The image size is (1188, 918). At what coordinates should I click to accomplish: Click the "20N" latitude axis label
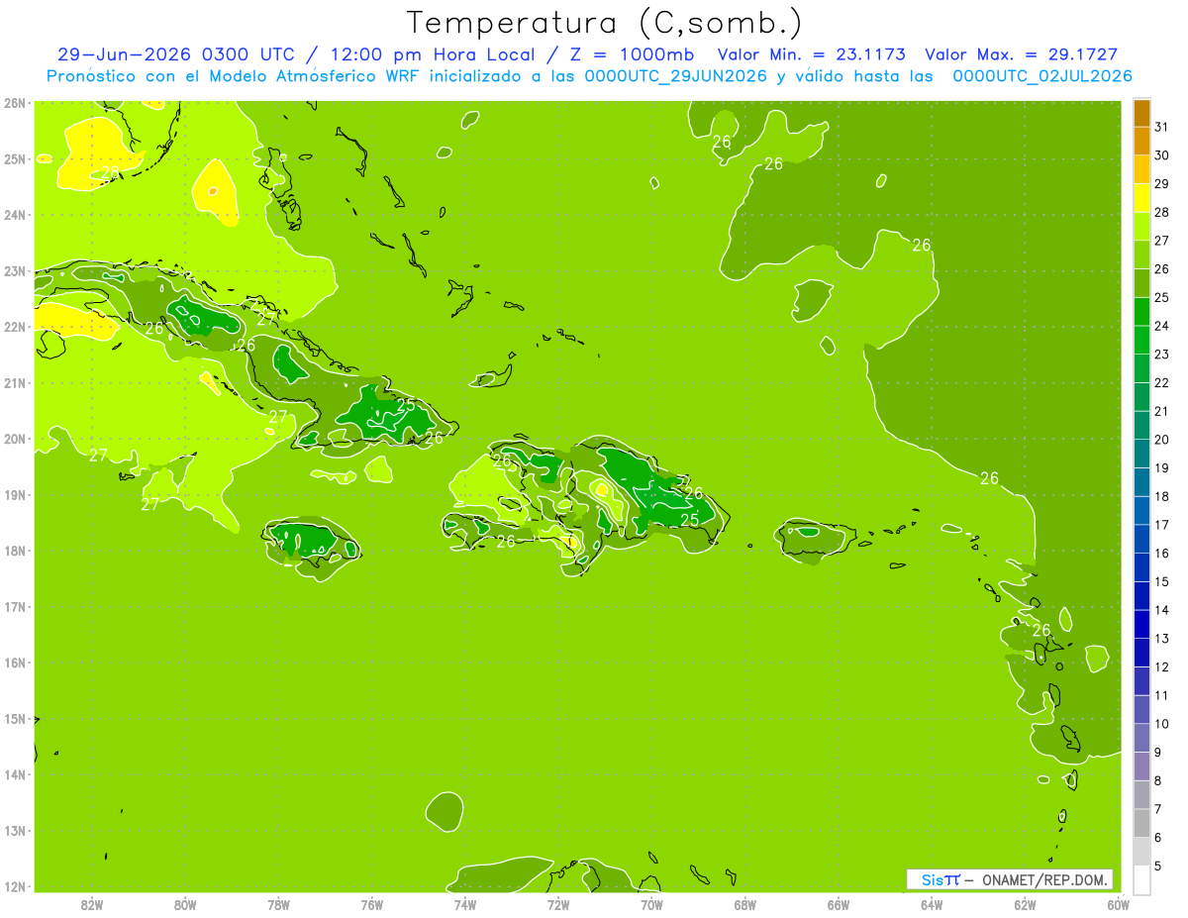[x=15, y=439]
